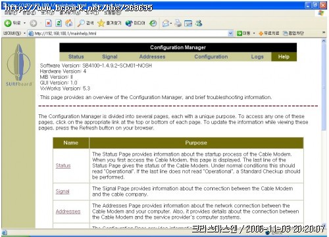Open Favorites (즐겨찾기) star button

(109, 23)
